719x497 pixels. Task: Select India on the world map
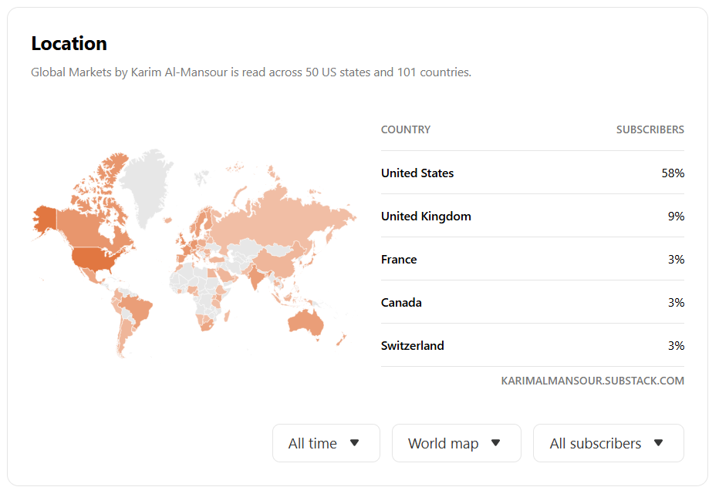252,275
